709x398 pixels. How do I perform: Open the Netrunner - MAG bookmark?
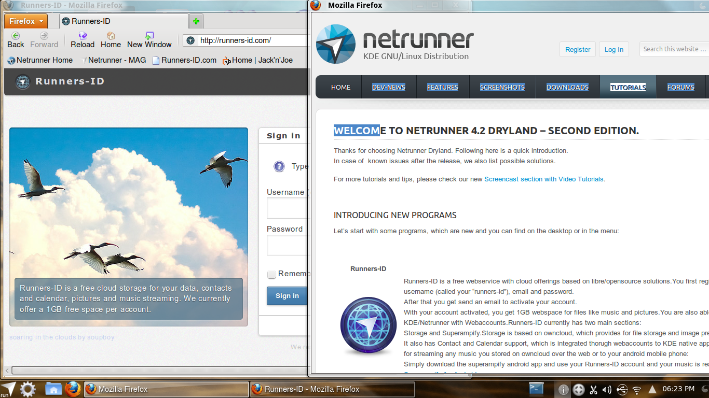113,60
